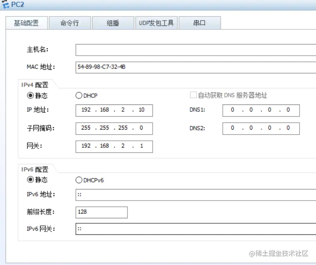Click the last octet 10 of IP address
The height and width of the screenshot is (265, 316).
click(x=141, y=110)
